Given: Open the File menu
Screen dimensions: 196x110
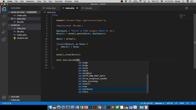Looking at the screenshot, I should click(x=16, y=1).
